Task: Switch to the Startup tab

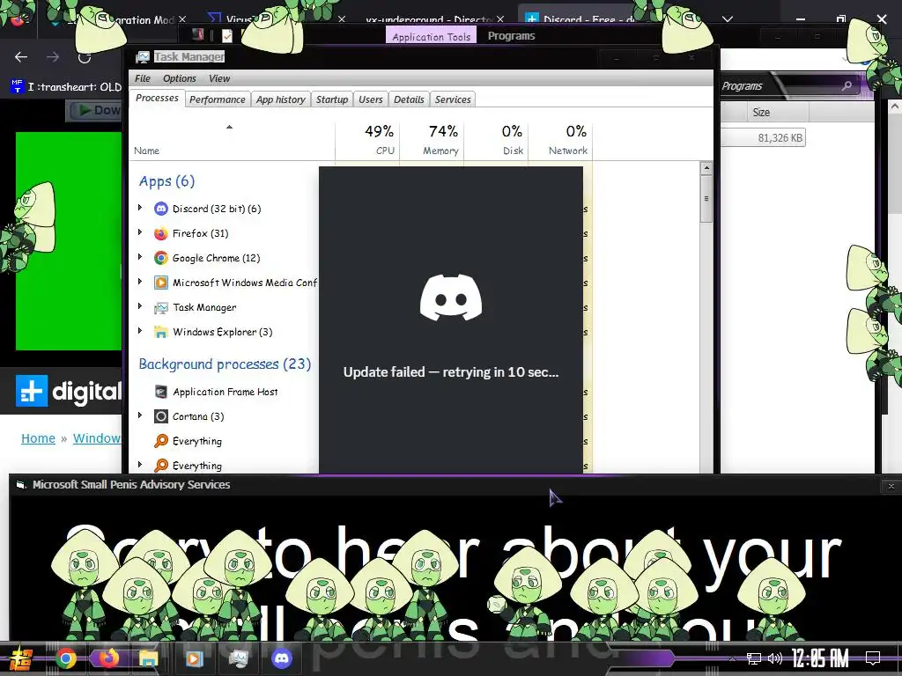Action: coord(332,99)
